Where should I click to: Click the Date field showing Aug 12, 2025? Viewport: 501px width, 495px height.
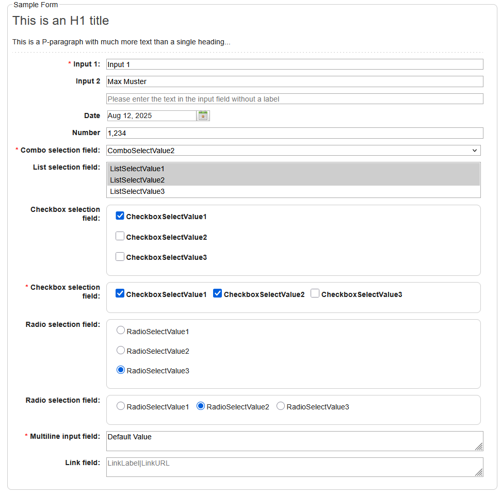point(151,115)
